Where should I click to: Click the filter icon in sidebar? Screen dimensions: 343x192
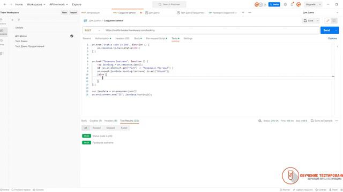19,20
